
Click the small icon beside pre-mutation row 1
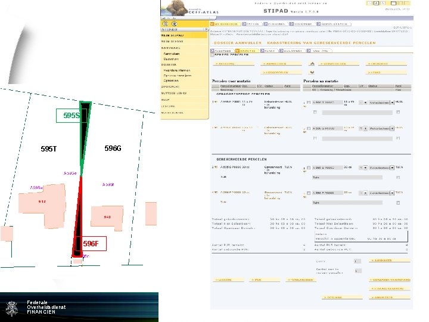coord(216,101)
